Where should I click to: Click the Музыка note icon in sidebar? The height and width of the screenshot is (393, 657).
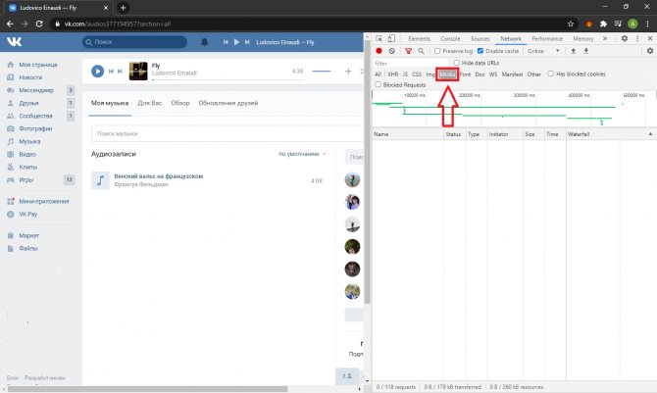click(x=11, y=141)
